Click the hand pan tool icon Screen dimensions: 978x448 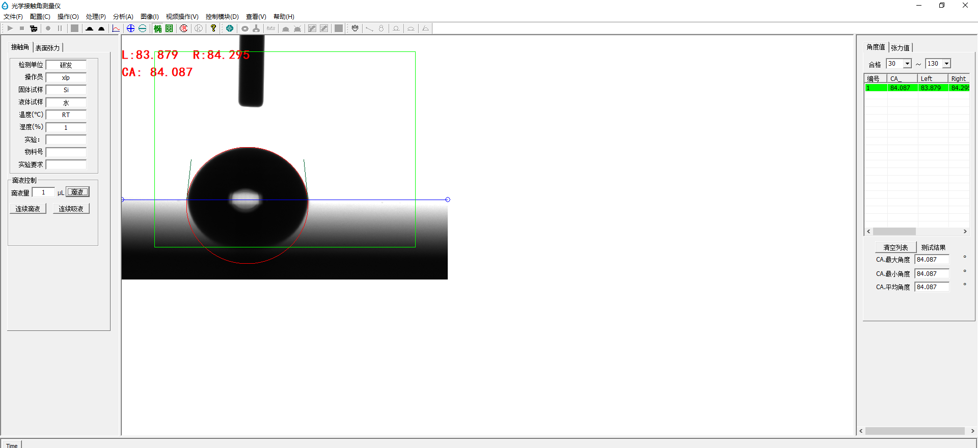click(x=355, y=29)
